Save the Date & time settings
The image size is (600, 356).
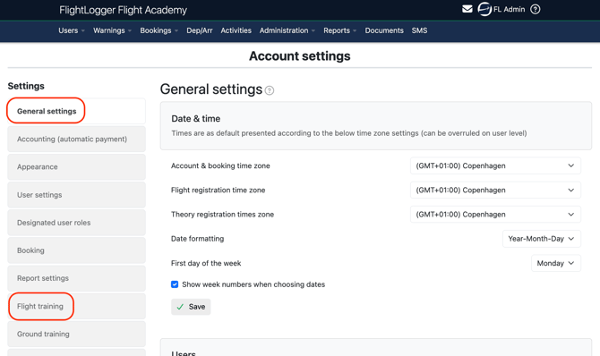(x=191, y=307)
